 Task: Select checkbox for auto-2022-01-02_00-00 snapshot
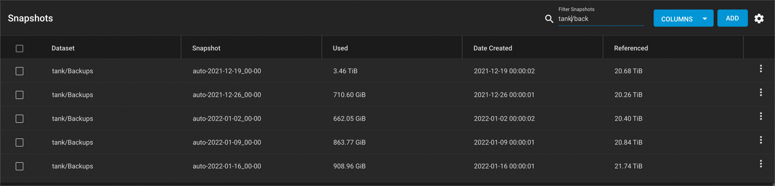19,119
